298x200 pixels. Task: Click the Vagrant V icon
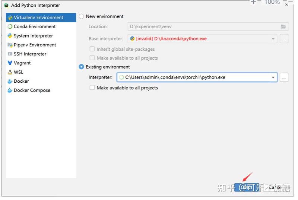[x=10, y=63]
